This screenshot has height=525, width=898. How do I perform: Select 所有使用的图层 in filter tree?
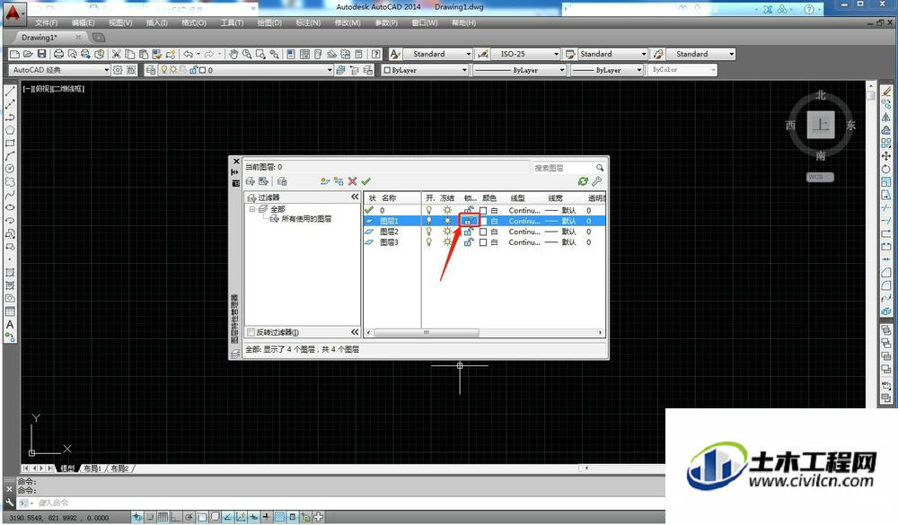pos(306,219)
